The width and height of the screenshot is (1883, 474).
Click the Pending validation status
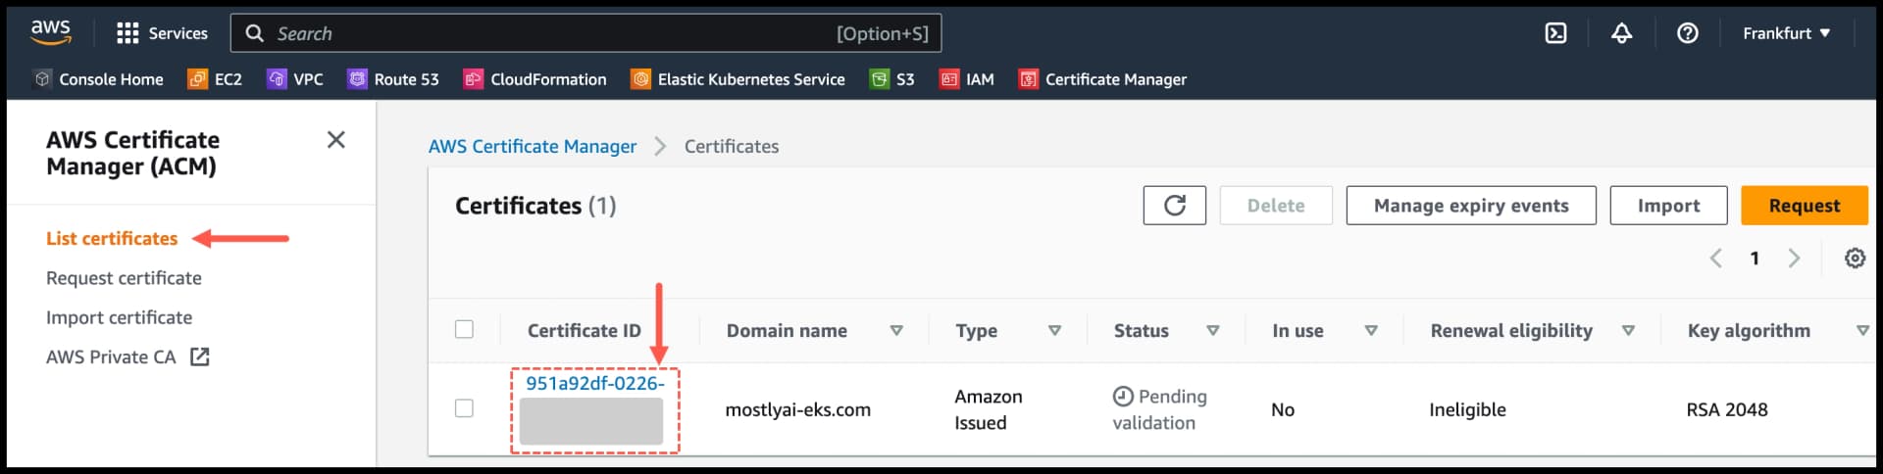[1160, 409]
